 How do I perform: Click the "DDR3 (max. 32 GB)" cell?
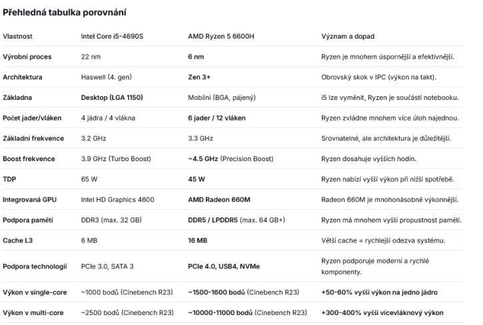111,220
